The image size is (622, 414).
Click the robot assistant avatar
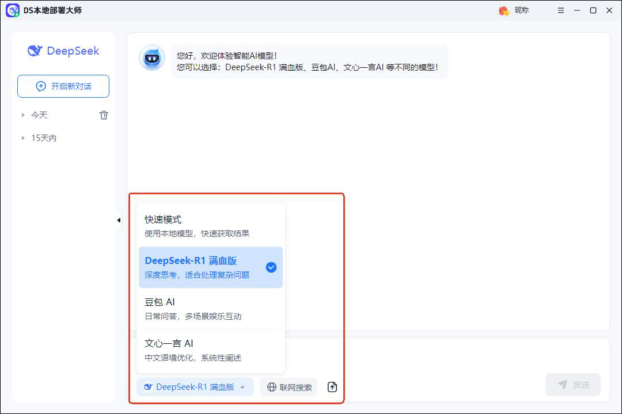coord(152,58)
